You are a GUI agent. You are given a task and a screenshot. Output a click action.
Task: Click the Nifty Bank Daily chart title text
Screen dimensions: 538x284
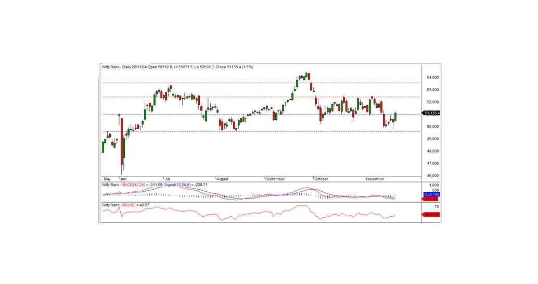tap(177, 67)
